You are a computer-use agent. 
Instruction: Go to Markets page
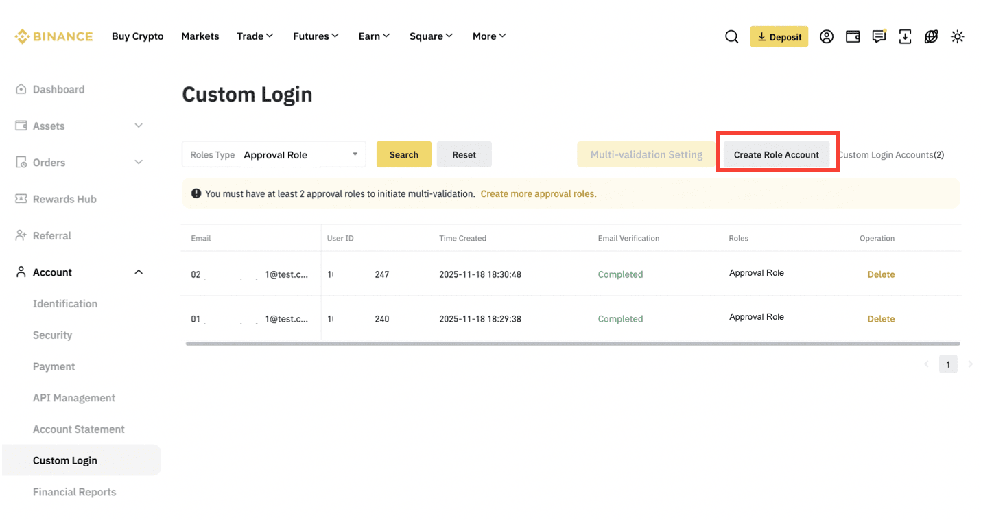(x=200, y=36)
